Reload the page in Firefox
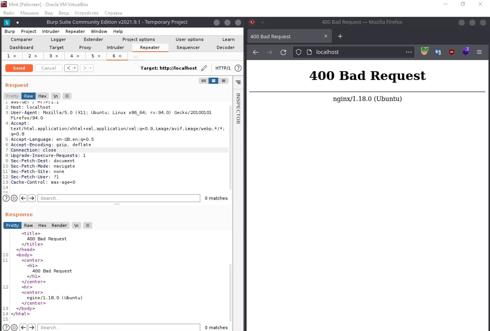 [283, 52]
